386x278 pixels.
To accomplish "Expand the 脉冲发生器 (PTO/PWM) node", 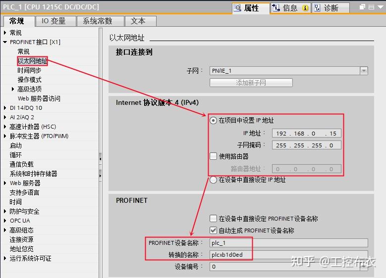I will pos(5,136).
